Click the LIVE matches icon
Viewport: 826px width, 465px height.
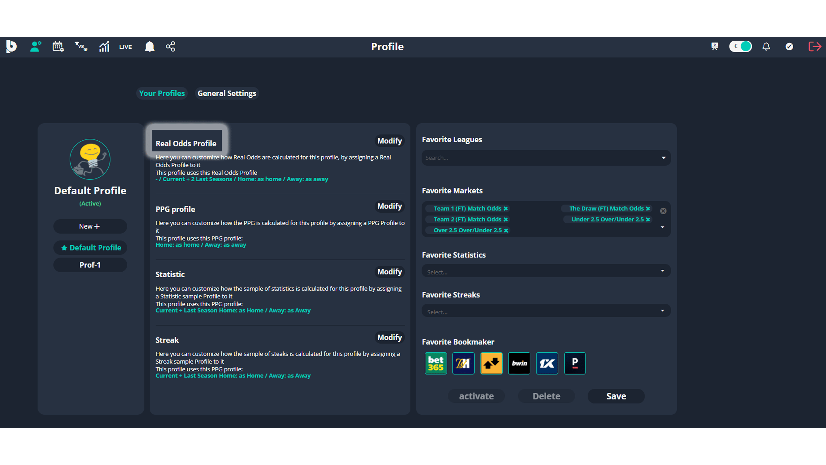pos(125,47)
